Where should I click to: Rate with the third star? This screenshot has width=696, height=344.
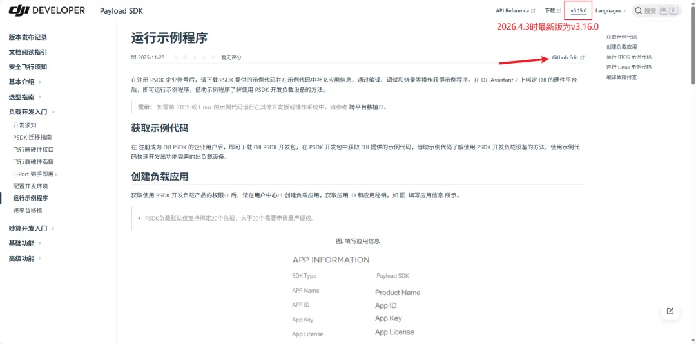click(x=195, y=57)
